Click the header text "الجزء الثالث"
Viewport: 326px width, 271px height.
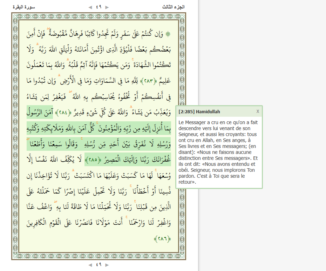[x=174, y=7]
